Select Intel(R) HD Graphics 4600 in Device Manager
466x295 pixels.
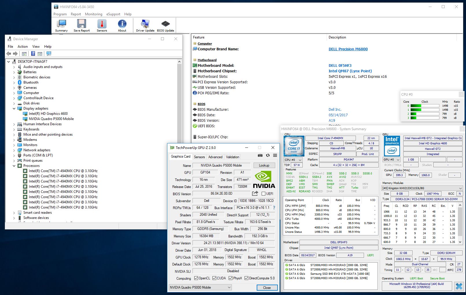coord(48,114)
